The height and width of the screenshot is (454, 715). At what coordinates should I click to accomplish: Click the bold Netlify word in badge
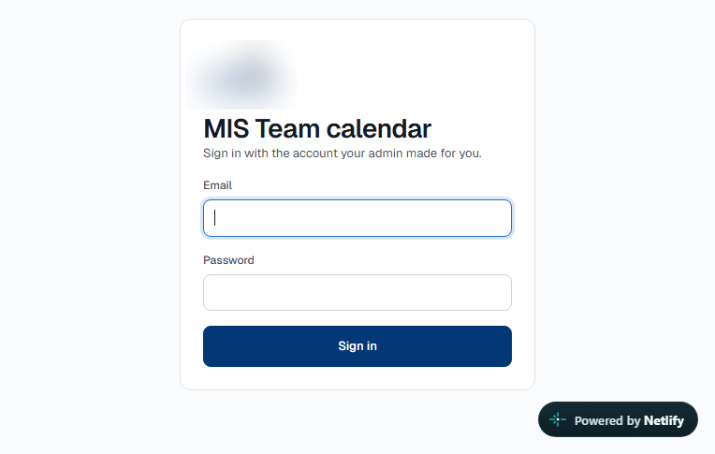pyautogui.click(x=664, y=420)
